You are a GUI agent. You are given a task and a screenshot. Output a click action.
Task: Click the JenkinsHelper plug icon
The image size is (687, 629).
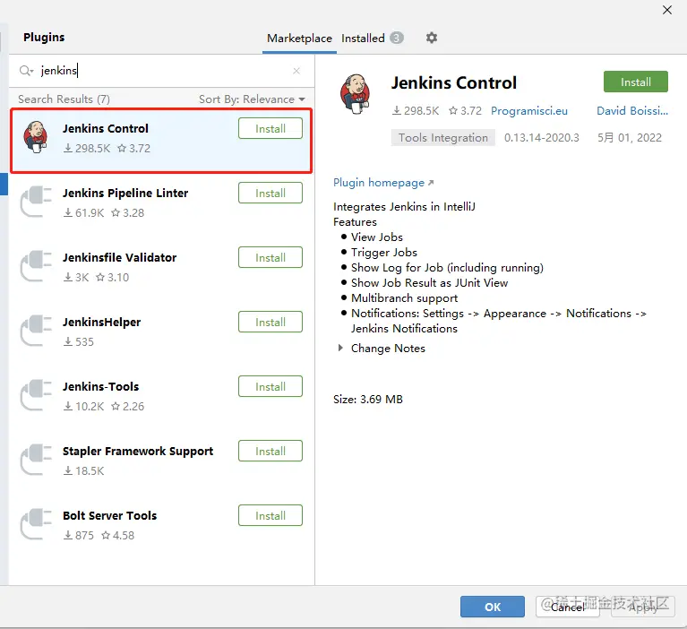[x=36, y=331]
